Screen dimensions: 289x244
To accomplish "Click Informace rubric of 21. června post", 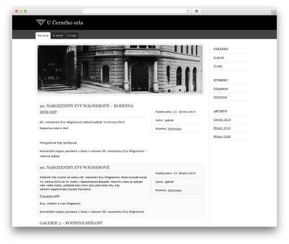I will [175, 129].
